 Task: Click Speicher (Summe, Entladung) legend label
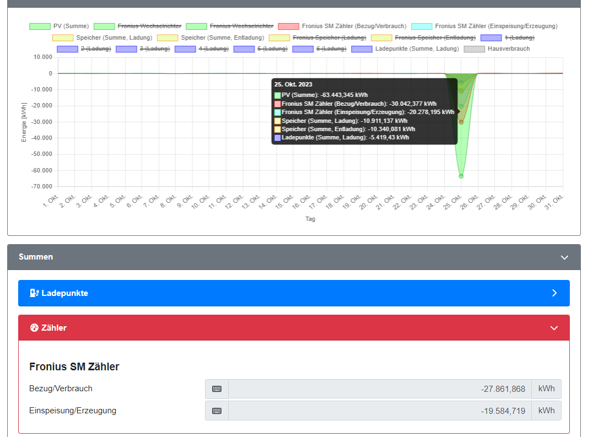tap(223, 38)
